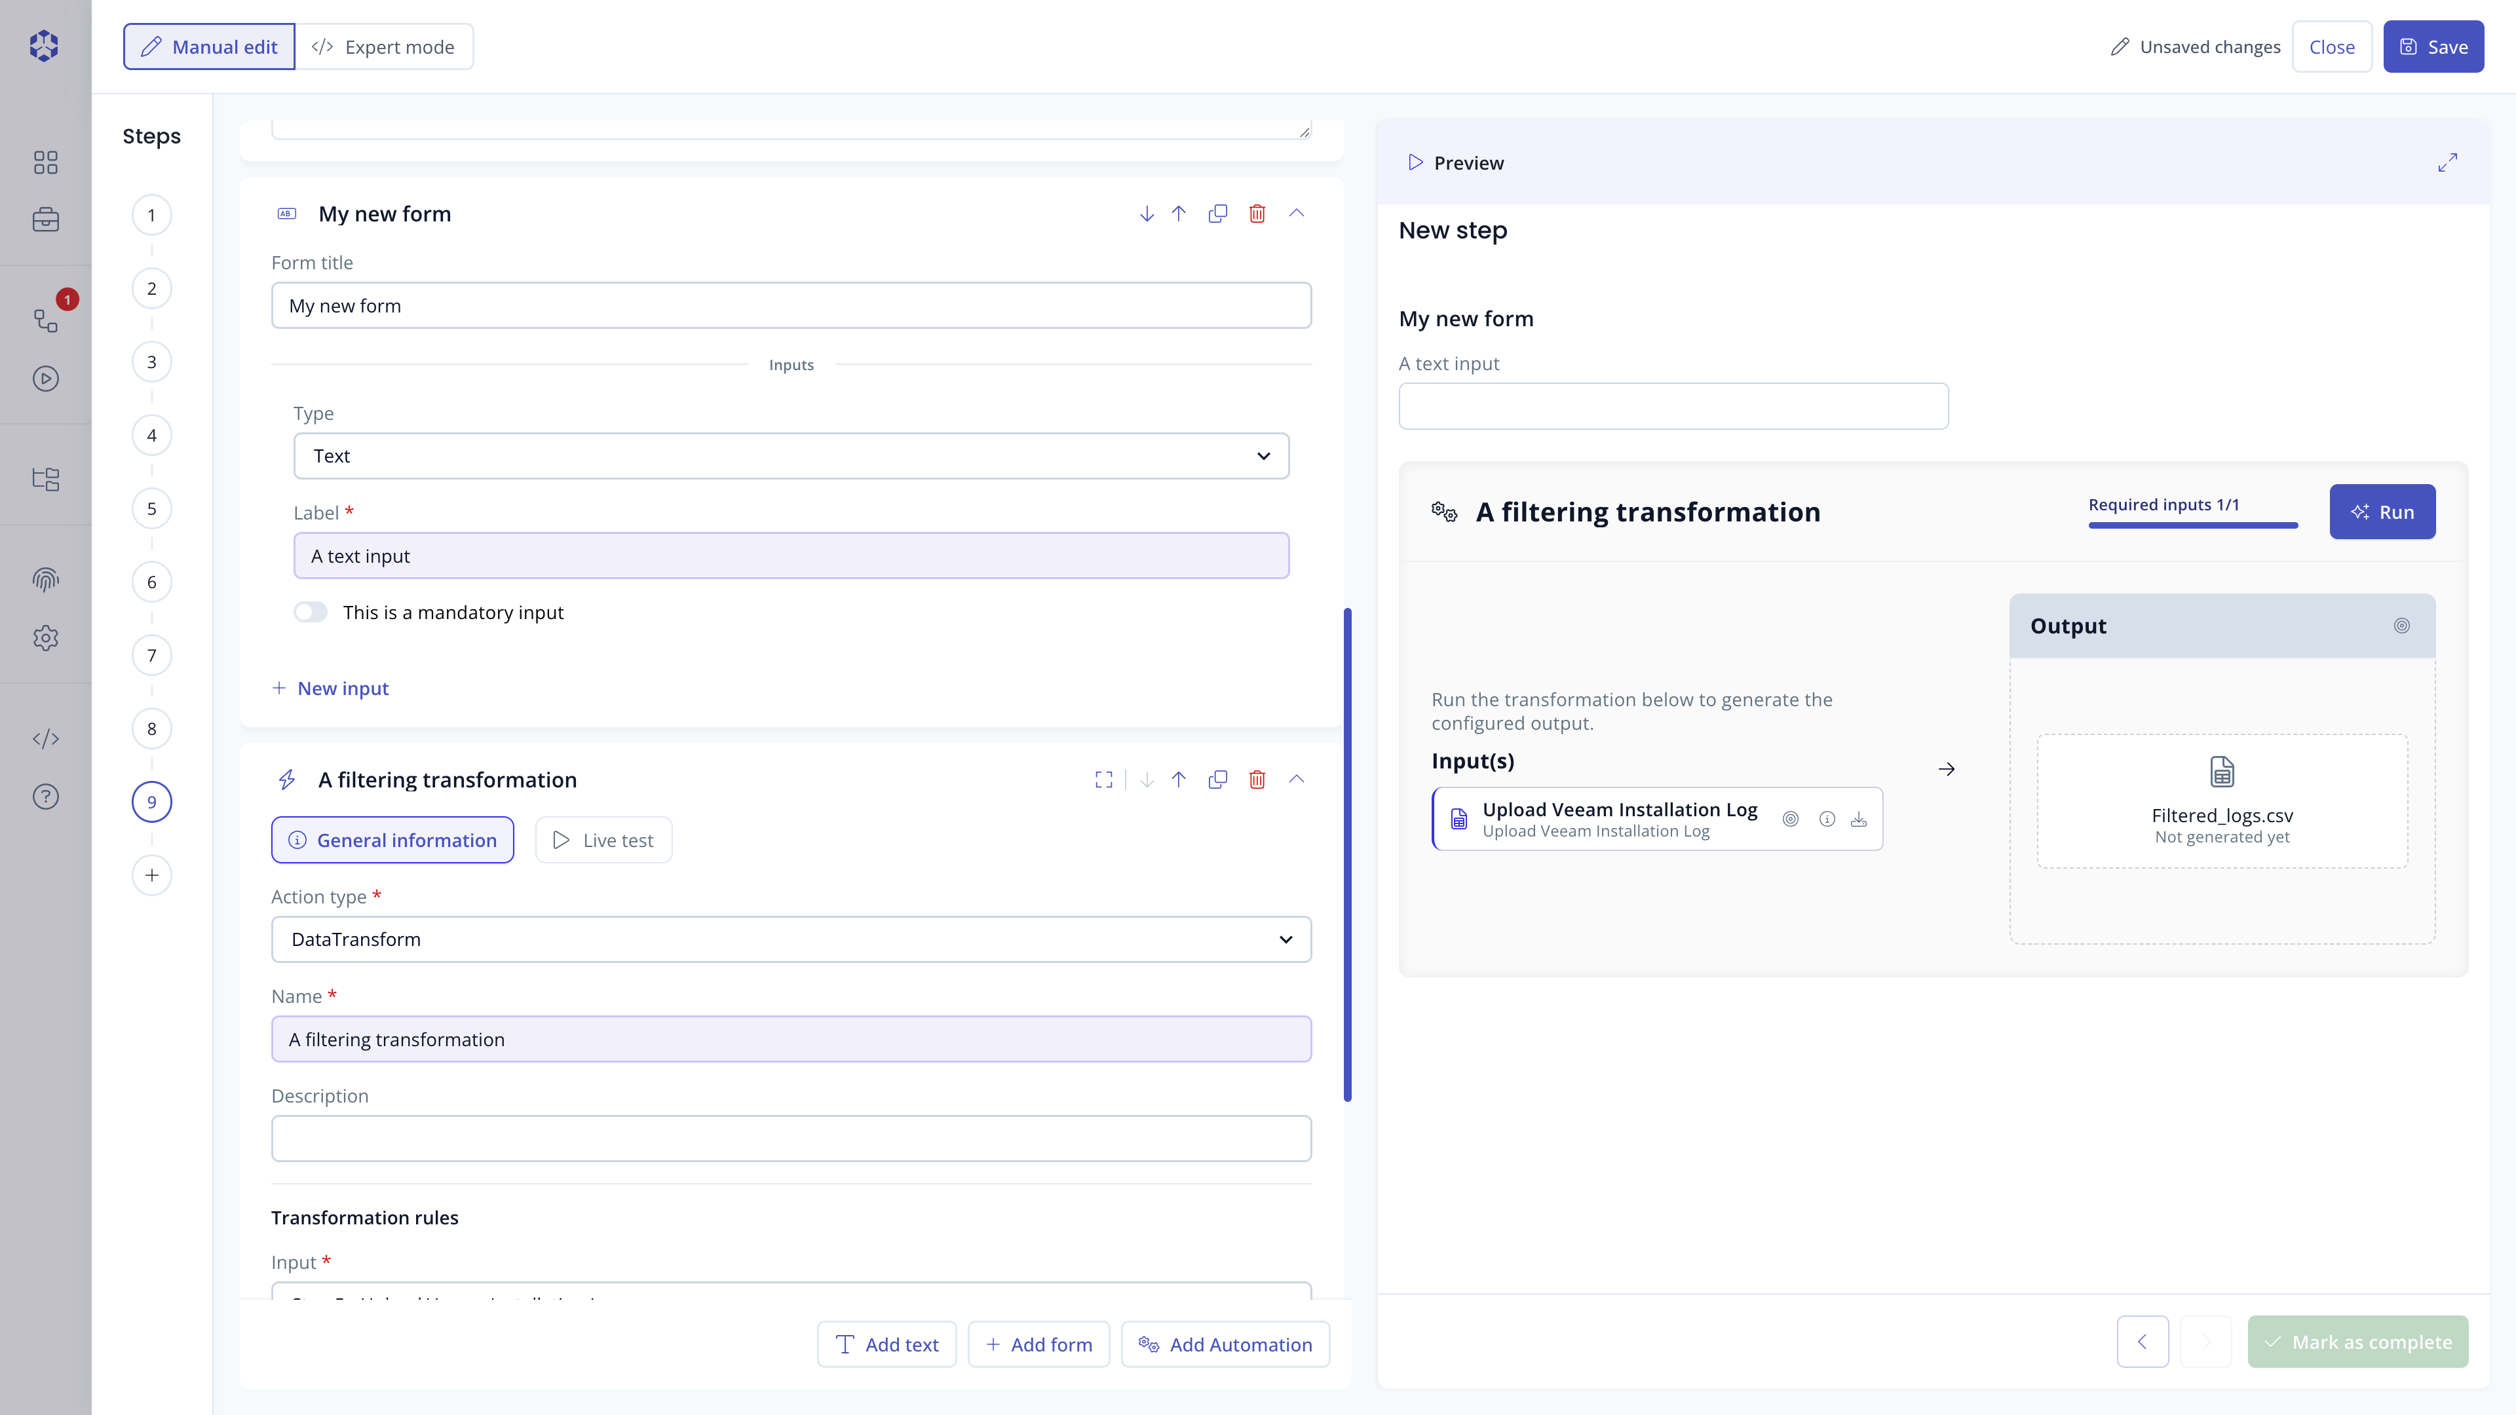Delete the filtering transformation block

click(x=1257, y=780)
